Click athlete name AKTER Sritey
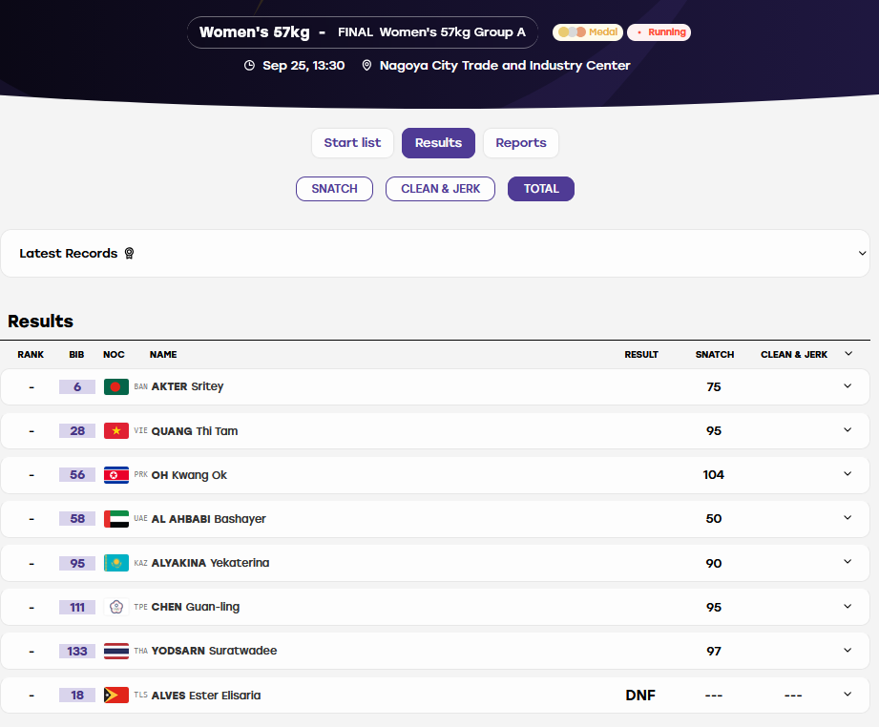Image resolution: width=879 pixels, height=727 pixels. click(187, 386)
